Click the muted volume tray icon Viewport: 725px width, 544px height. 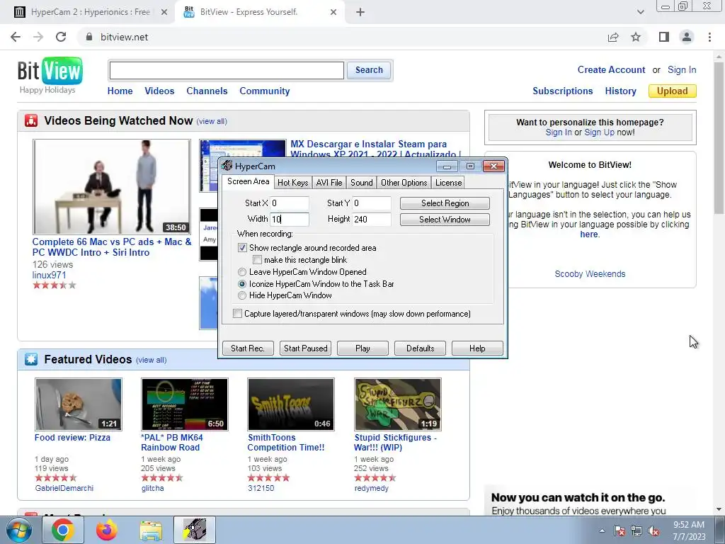pos(653,531)
